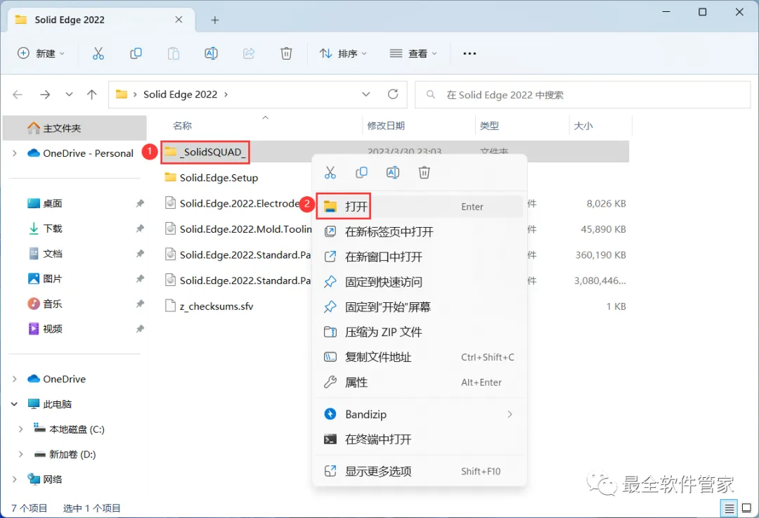The image size is (759, 518).
Task: Select the _SolidSQUAD_ folder
Action: coord(206,152)
